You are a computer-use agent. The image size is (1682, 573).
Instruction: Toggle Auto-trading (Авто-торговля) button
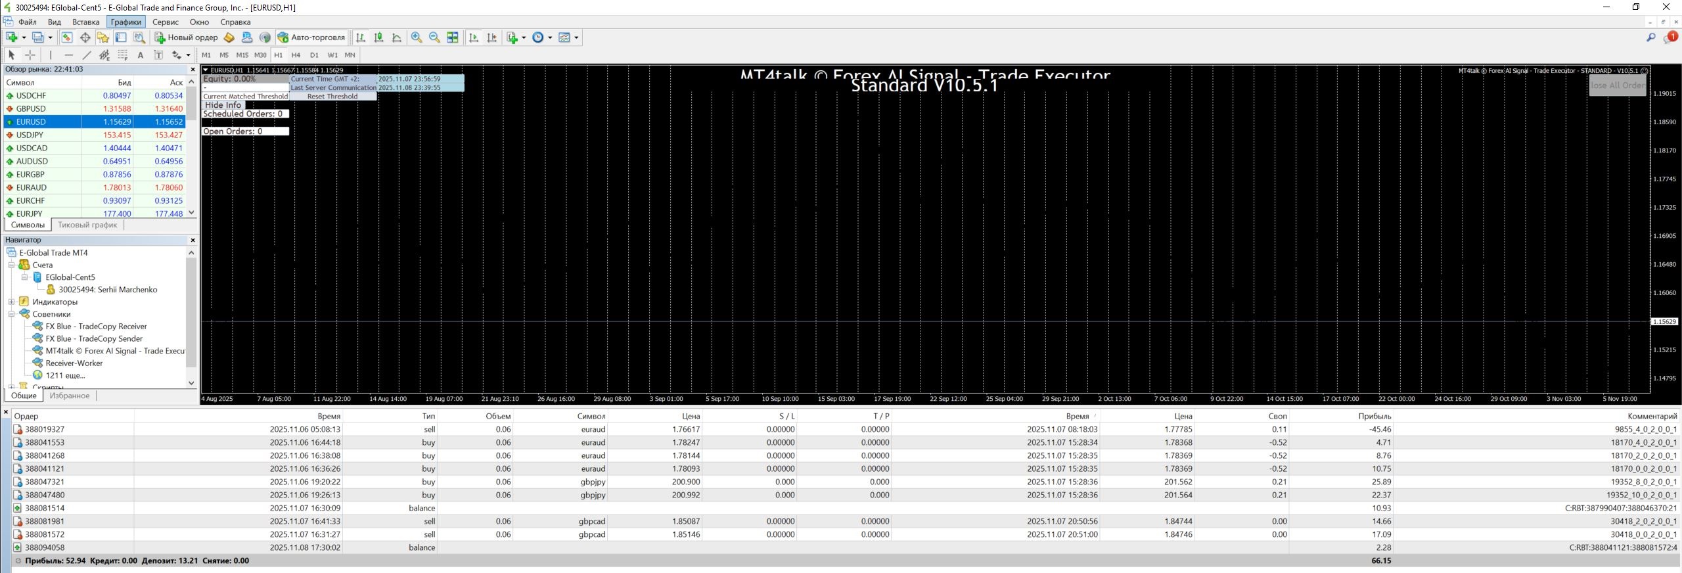[x=311, y=37]
